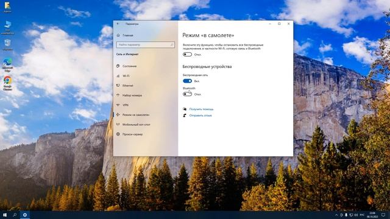Image resolution: width=390 pixels, height=219 pixels.
Task: Select the This PC desktop icon
Action: 7,27
